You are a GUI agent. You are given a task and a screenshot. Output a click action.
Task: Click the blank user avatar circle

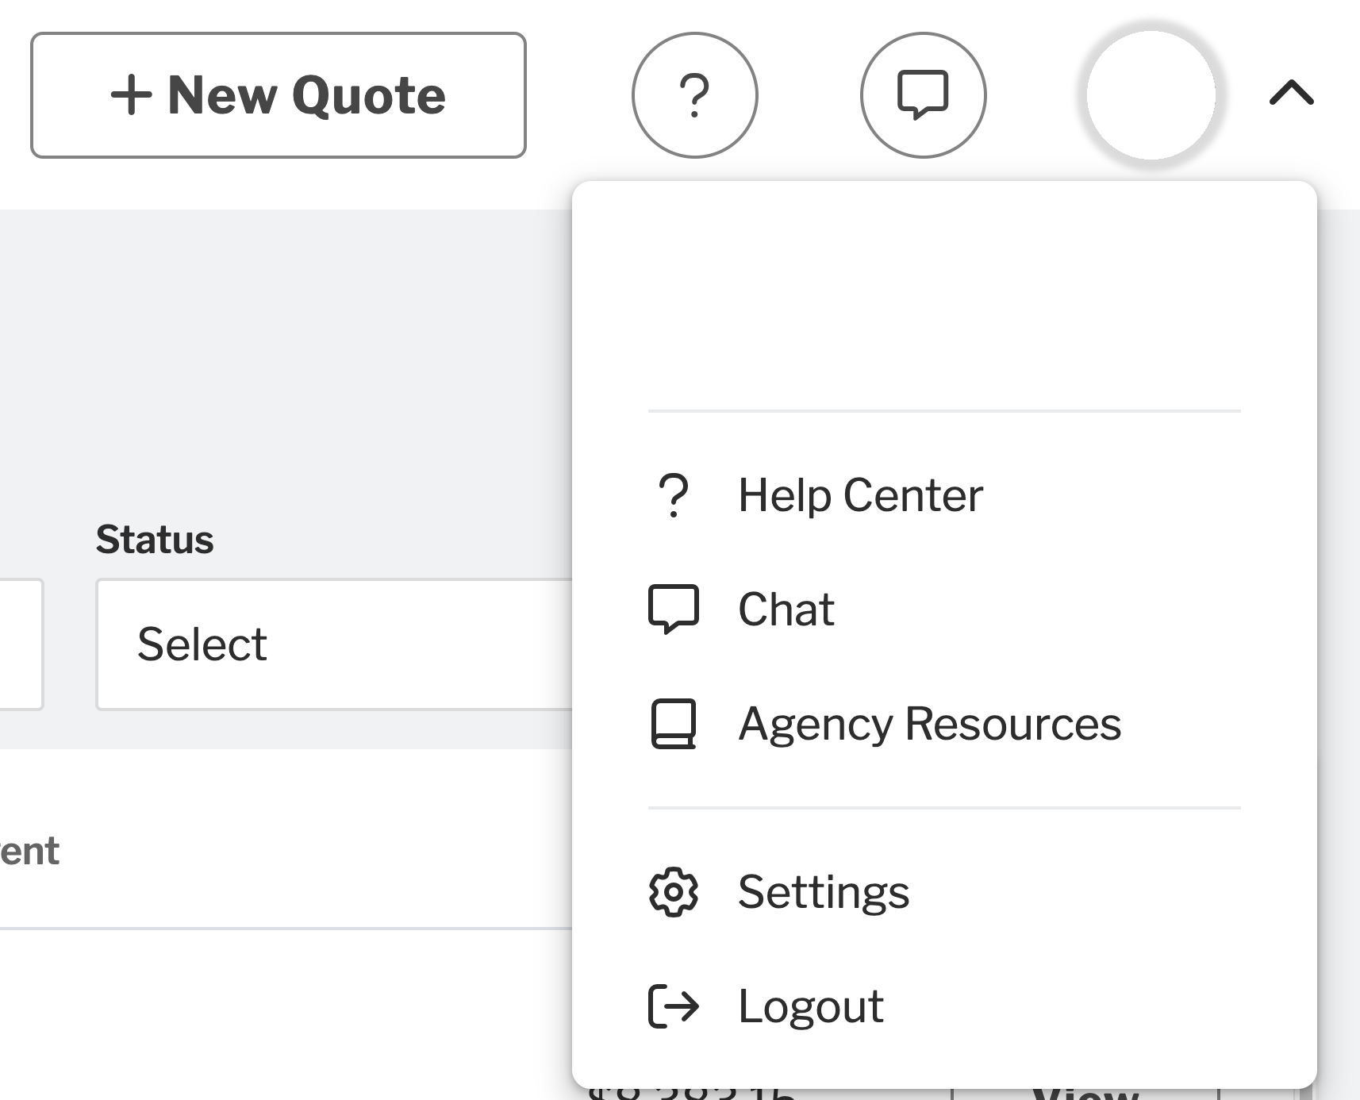[1151, 95]
